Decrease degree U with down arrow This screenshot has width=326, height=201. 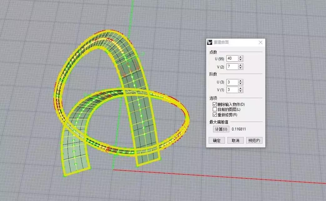(240, 83)
